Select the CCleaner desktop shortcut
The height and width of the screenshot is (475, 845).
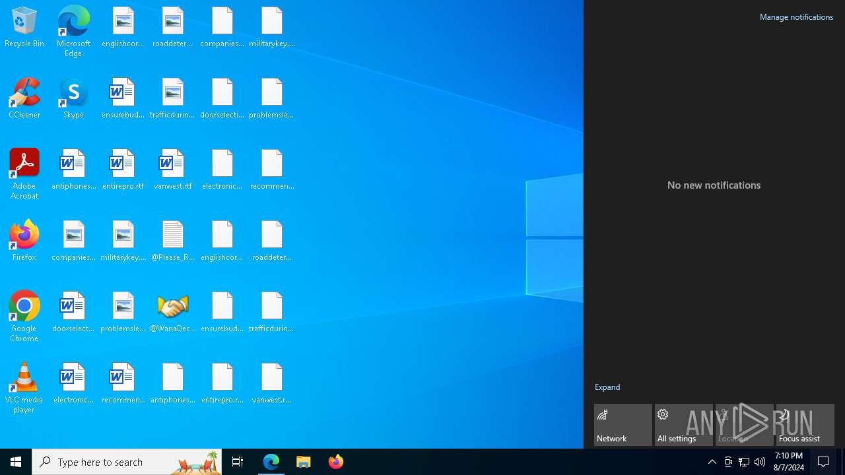coord(24,99)
